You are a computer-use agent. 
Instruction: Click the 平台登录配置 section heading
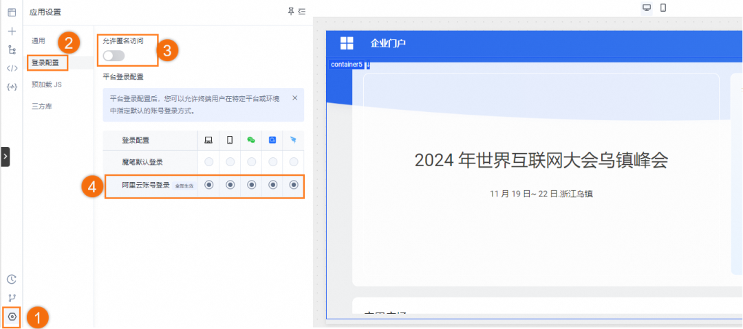pyautogui.click(x=123, y=76)
